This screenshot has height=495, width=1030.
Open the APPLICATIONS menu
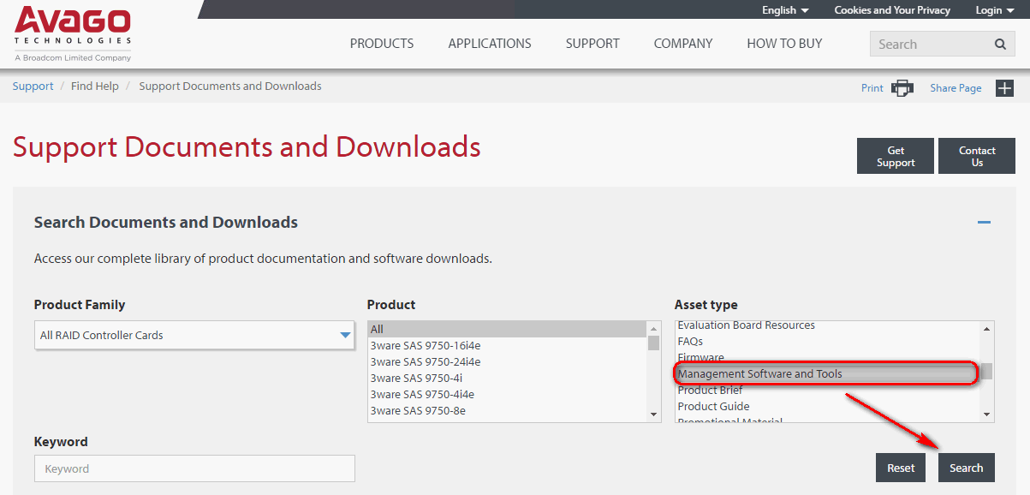coord(490,44)
